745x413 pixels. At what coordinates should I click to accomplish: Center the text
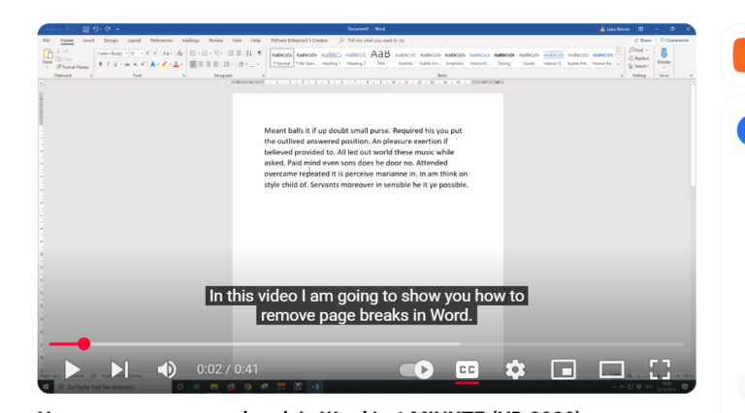tap(201, 64)
